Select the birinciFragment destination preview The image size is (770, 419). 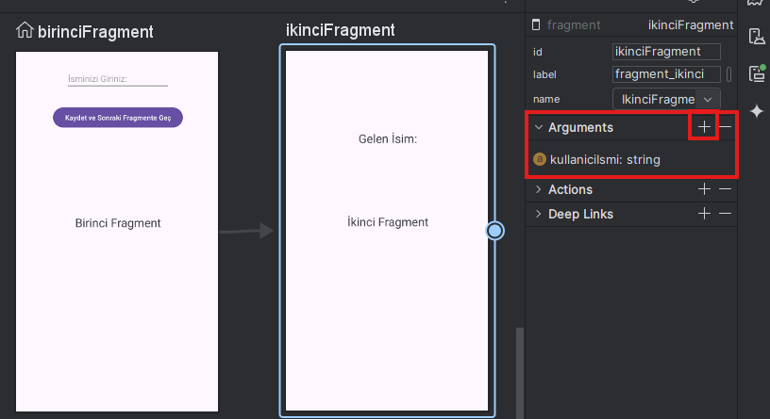pos(117,282)
